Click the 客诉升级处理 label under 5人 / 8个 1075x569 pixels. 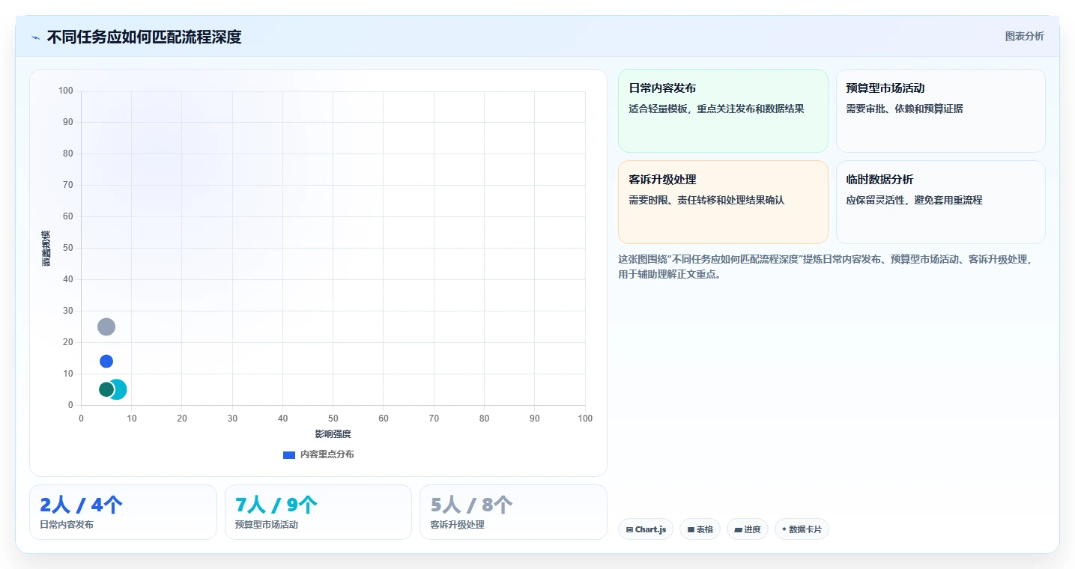click(x=458, y=525)
